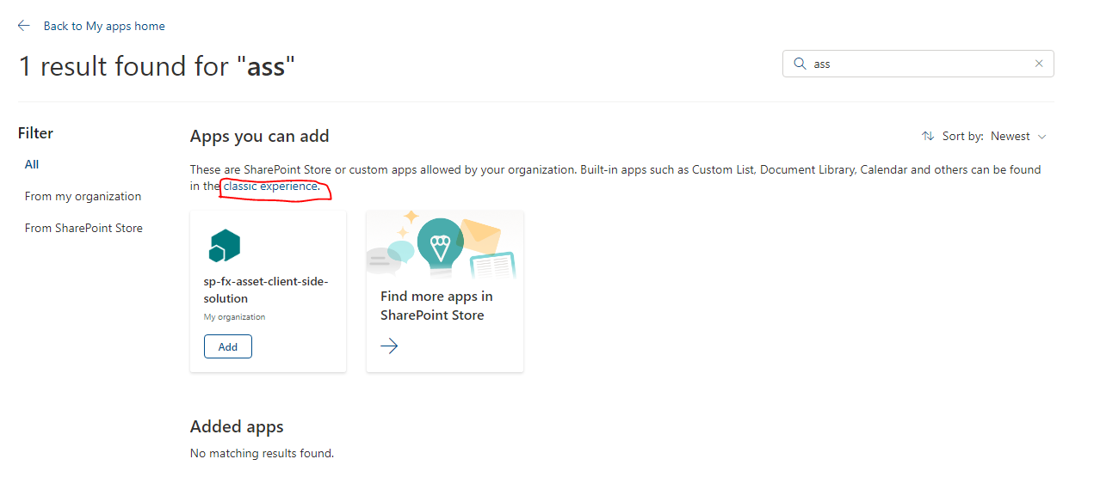Click the right arrow on store card

click(x=390, y=346)
